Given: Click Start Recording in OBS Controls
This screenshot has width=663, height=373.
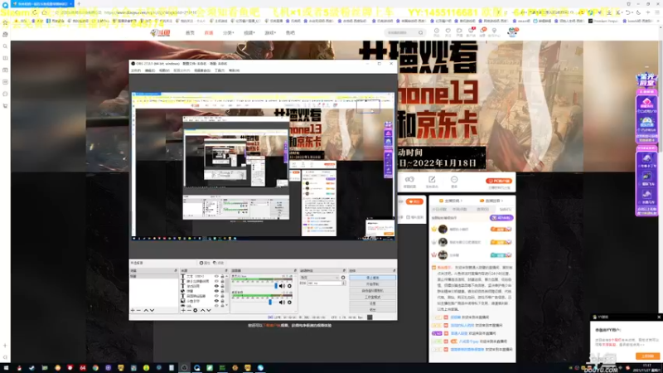Looking at the screenshot, I should (x=372, y=284).
